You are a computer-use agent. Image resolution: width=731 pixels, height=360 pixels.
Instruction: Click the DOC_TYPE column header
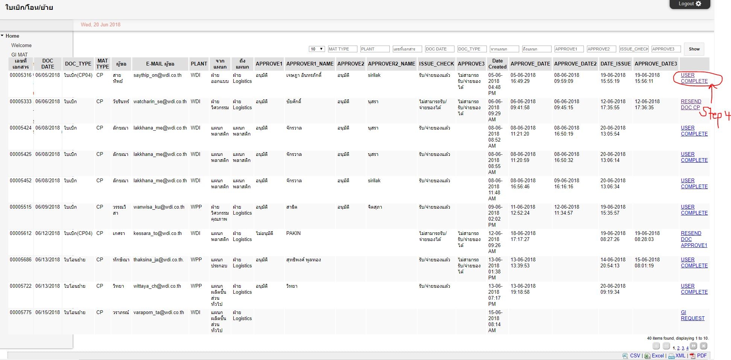(x=78, y=64)
